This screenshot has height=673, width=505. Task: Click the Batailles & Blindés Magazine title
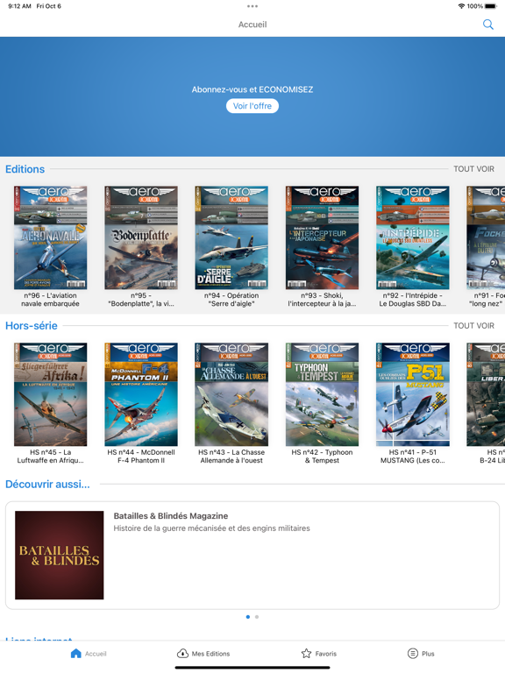[x=171, y=516]
